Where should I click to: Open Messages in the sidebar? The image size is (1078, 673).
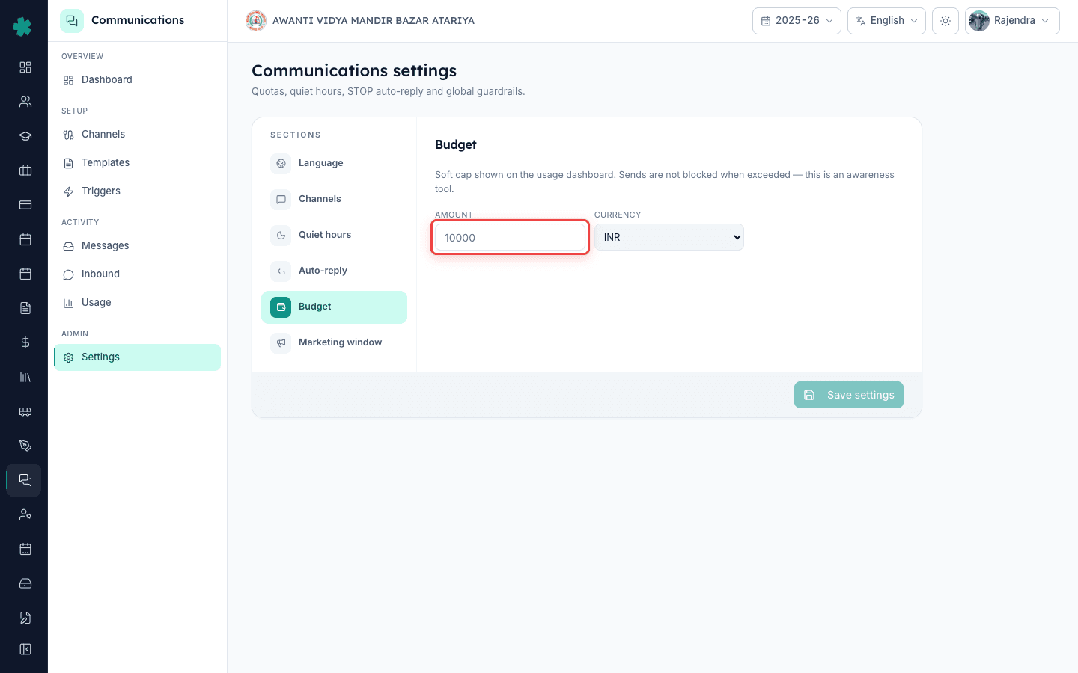[138, 246]
